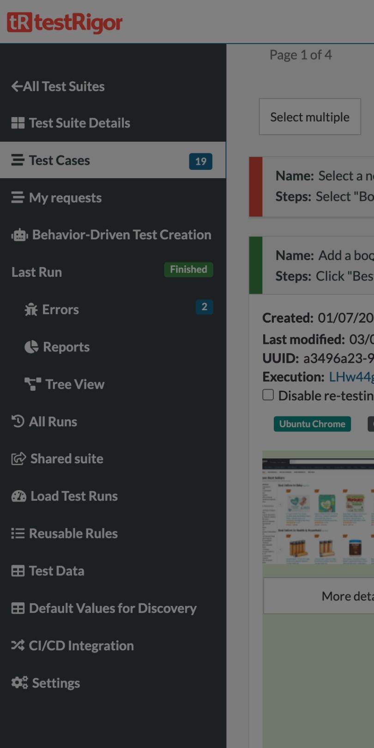Click the 2 badge on Errors
This screenshot has width=374, height=748.
pyautogui.click(x=205, y=307)
